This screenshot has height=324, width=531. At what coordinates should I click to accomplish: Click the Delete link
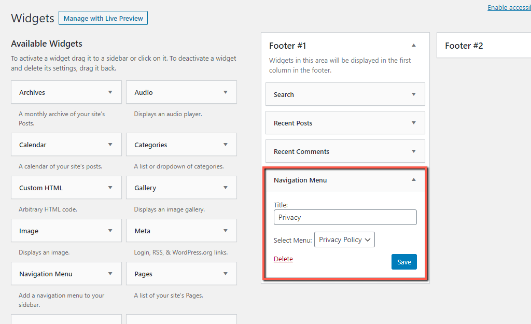(x=283, y=259)
